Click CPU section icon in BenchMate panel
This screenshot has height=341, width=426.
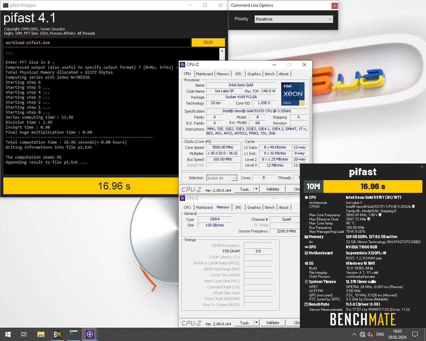pyautogui.click(x=306, y=197)
